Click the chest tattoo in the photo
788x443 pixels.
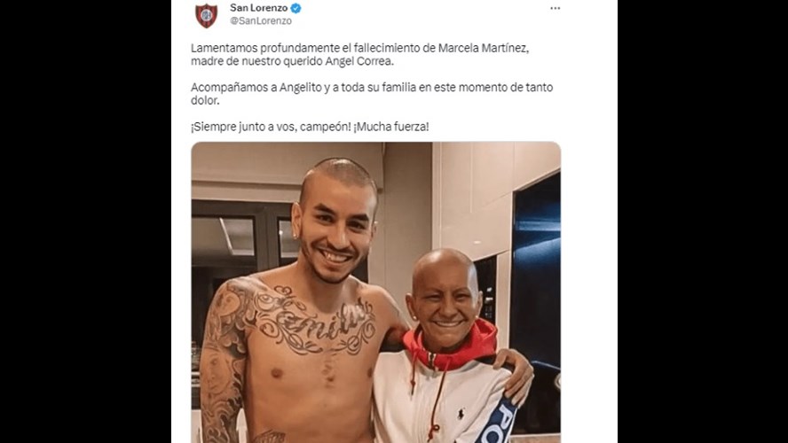pos(317,321)
